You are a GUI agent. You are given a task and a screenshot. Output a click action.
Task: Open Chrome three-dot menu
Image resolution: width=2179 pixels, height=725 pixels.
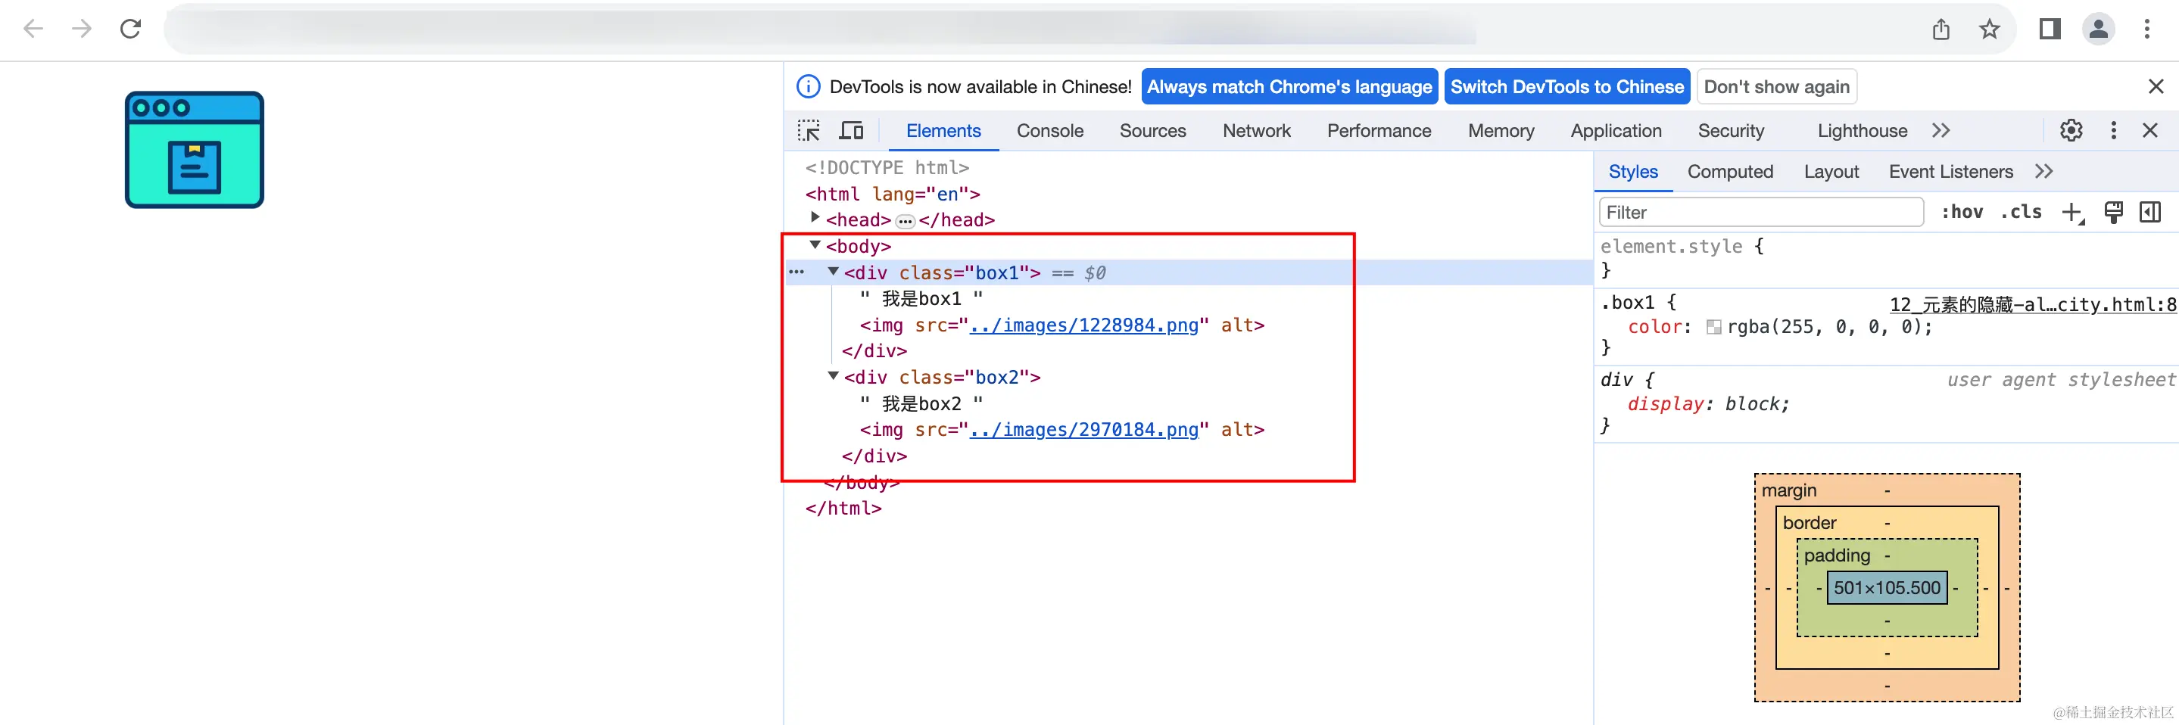(2147, 29)
